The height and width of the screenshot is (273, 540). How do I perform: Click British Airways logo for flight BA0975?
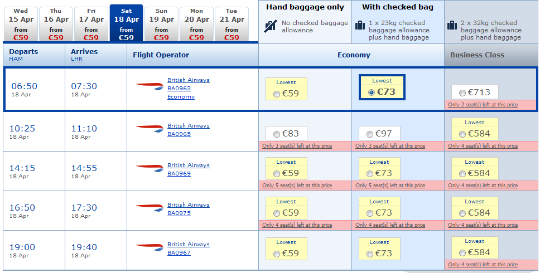click(x=150, y=208)
